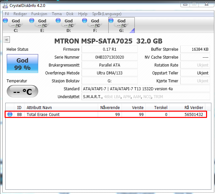Image resolution: width=215 pixels, height=194 pixels.
Task: Click the Rå Verdier column header
Action: 187,107
